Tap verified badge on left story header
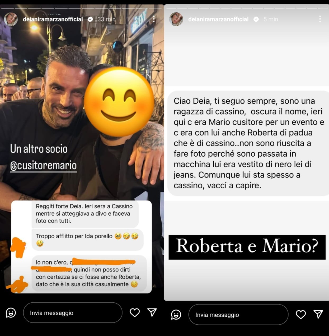Image resolution: width=329 pixels, height=336 pixels. click(x=90, y=19)
